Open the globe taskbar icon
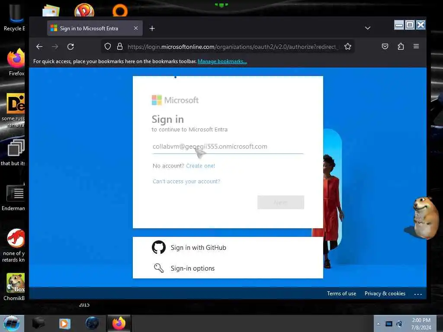This screenshot has width=443, height=332. click(92, 323)
